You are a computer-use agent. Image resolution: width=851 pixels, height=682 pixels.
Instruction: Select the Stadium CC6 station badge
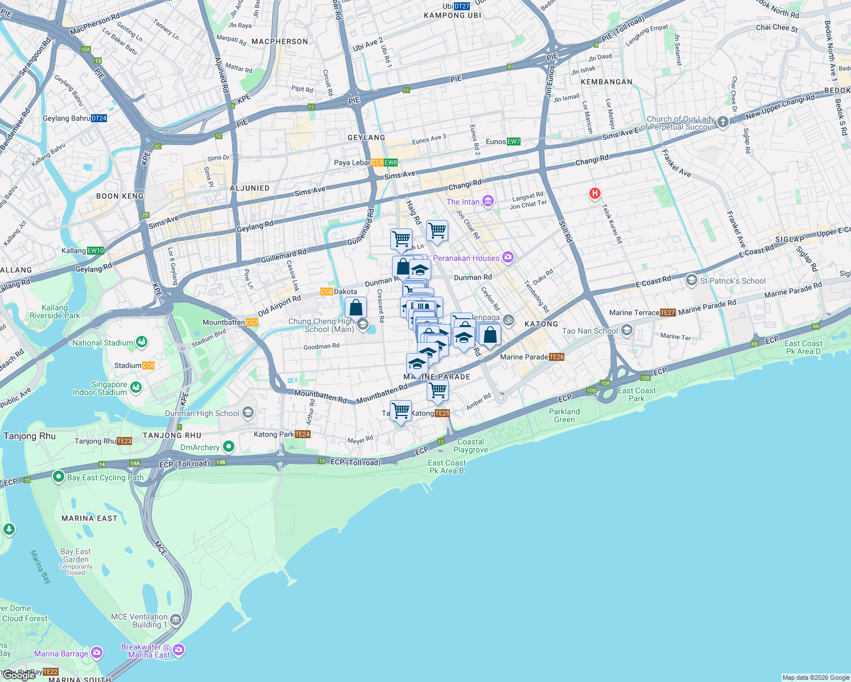pos(148,365)
